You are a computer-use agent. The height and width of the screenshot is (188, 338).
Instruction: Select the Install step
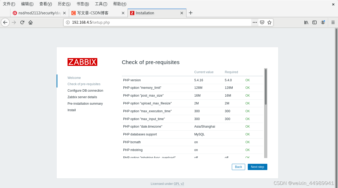(x=72, y=110)
